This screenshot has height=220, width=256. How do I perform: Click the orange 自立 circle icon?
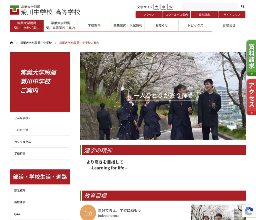[88, 213]
